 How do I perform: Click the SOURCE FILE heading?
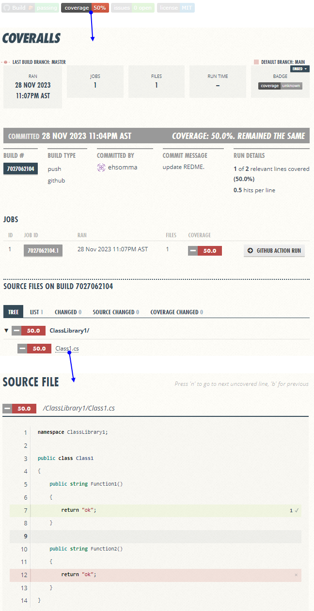click(x=31, y=382)
